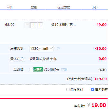
Task: Click the 优惠方式 column header
Action: pos(64,7)
